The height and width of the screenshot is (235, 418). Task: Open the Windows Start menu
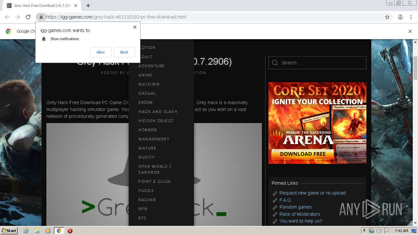tap(9, 230)
